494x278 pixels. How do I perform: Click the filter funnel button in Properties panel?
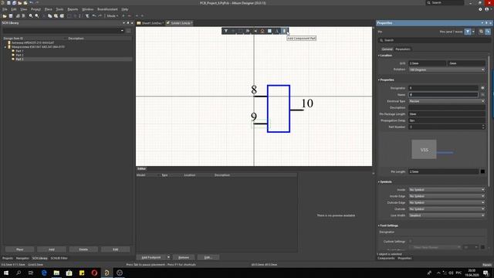[468, 32]
